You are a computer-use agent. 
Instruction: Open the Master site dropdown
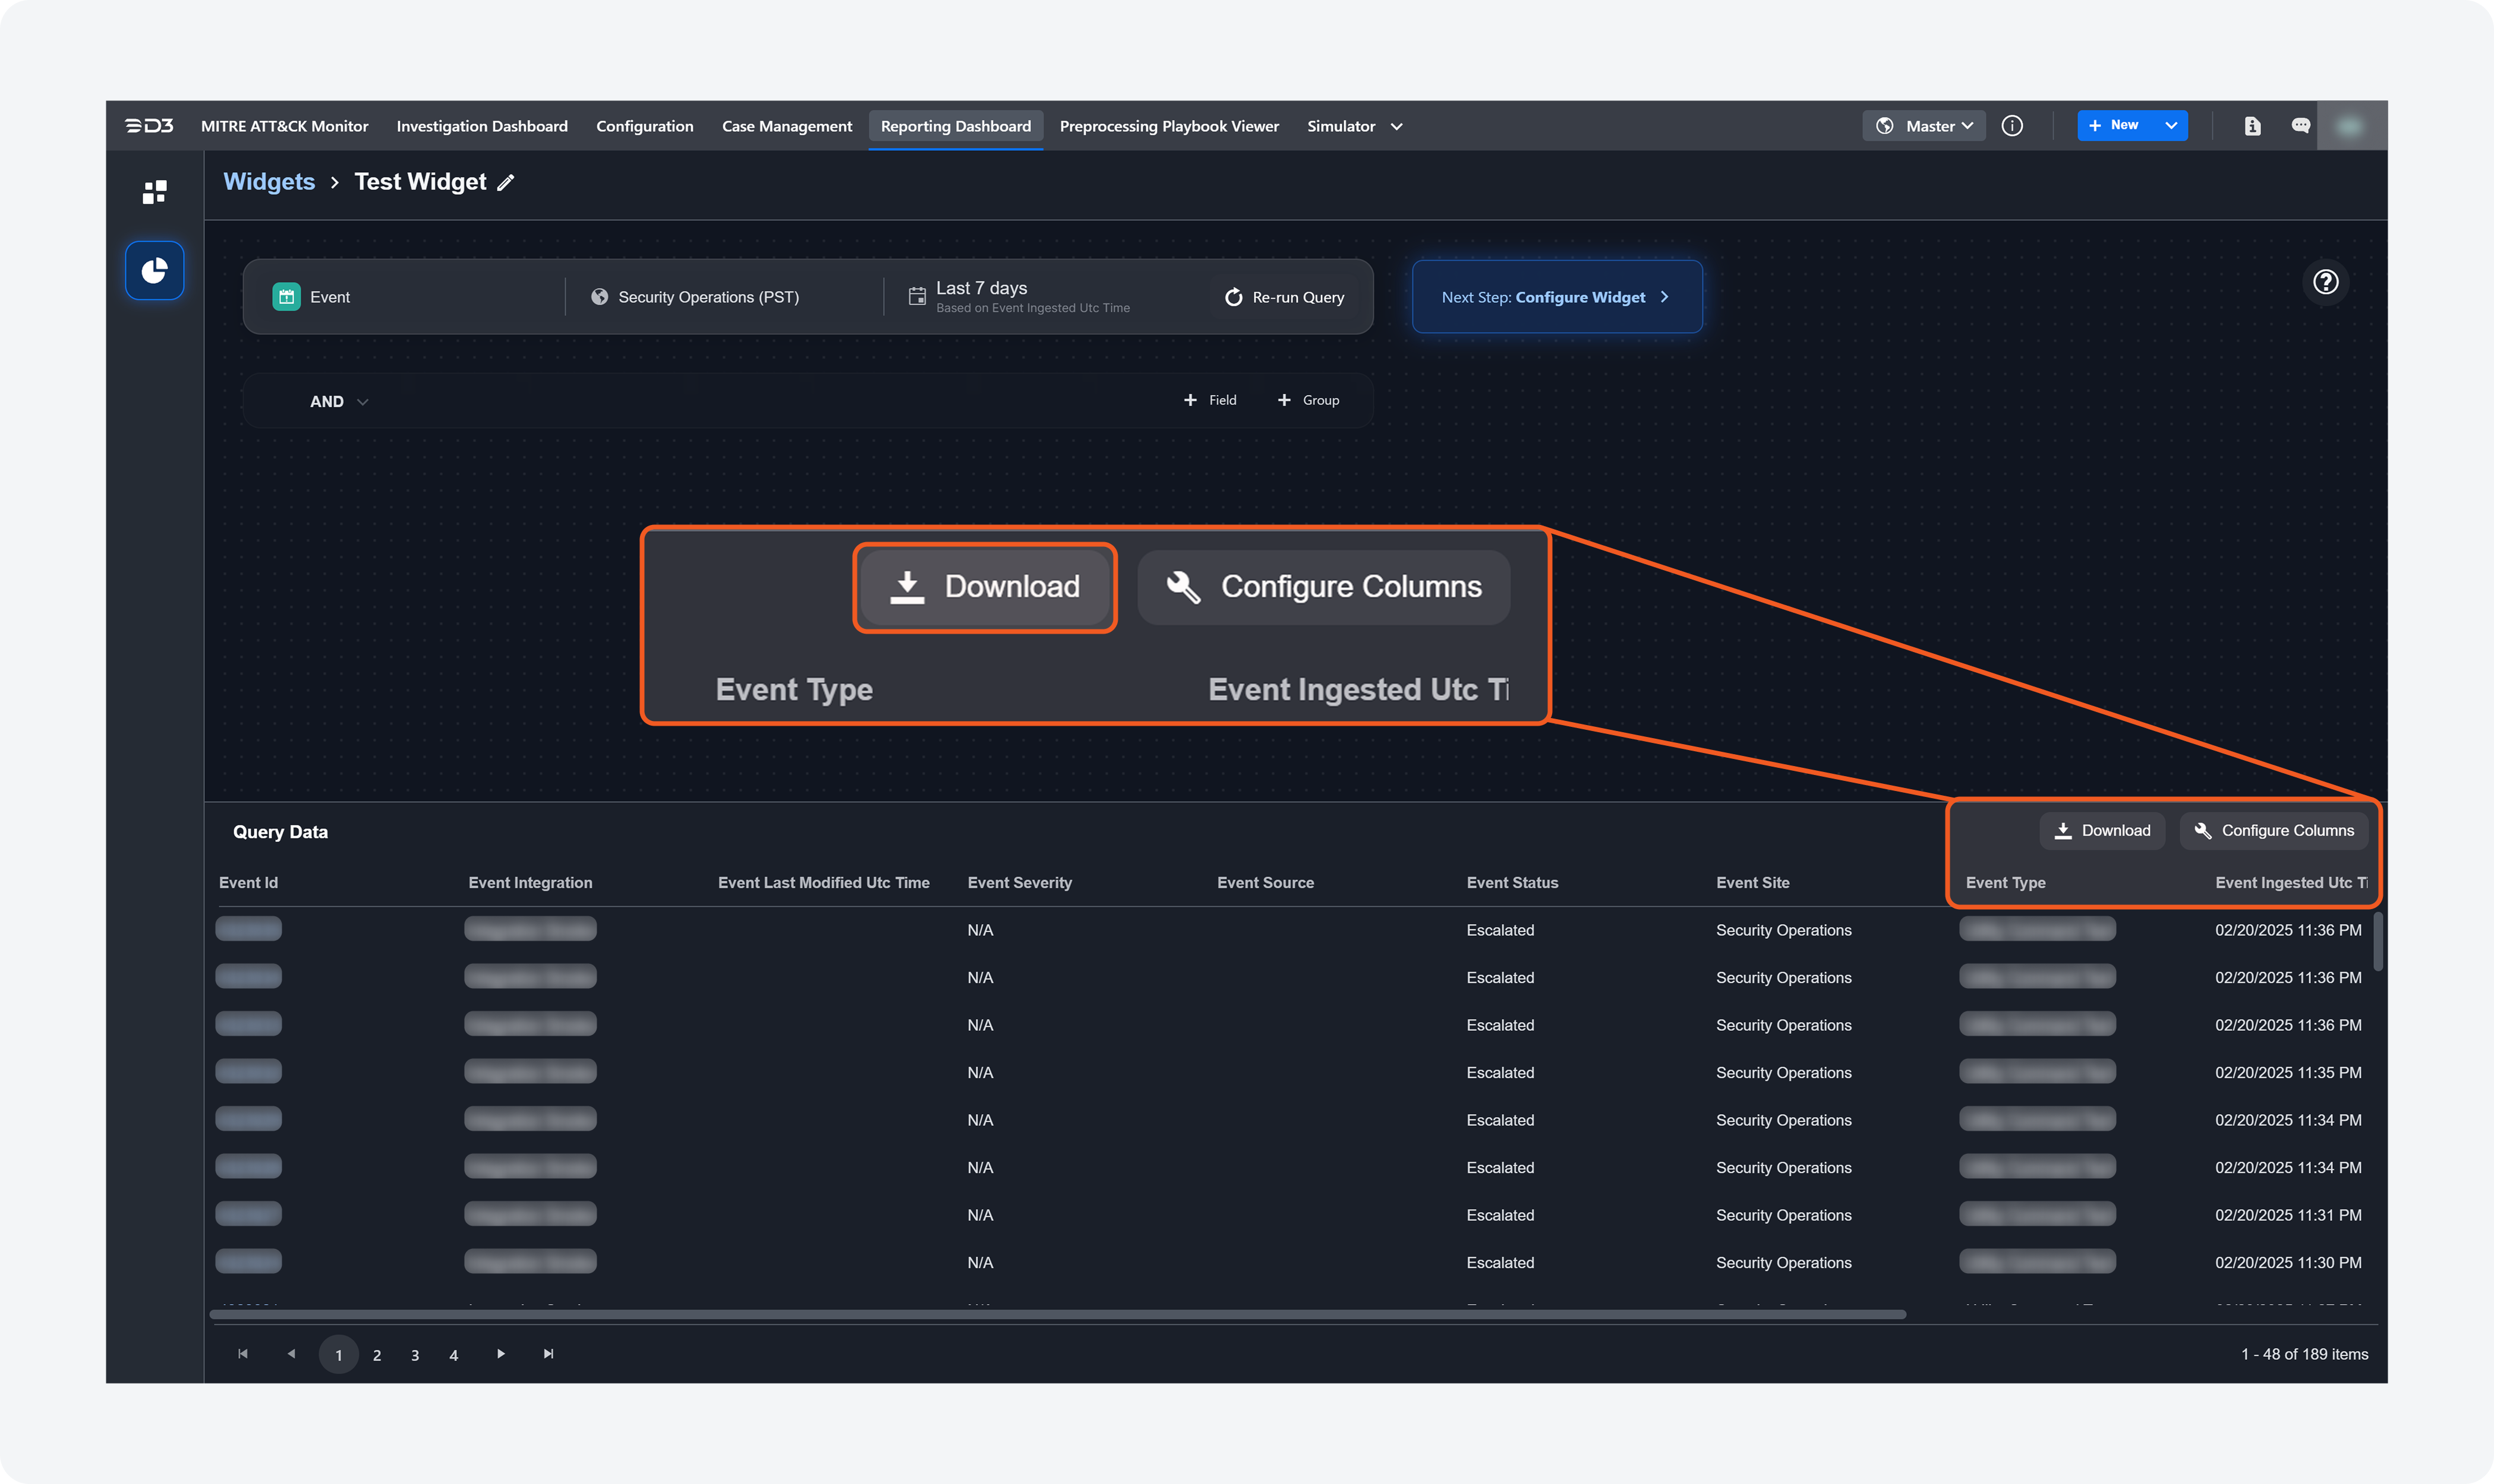pyautogui.click(x=1924, y=126)
